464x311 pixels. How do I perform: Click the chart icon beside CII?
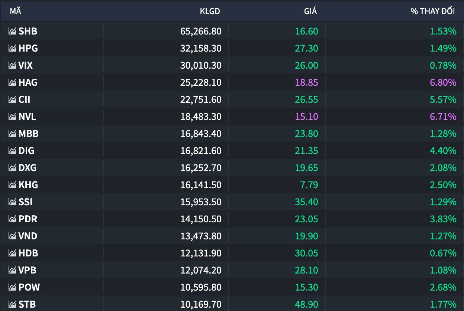coord(12,99)
